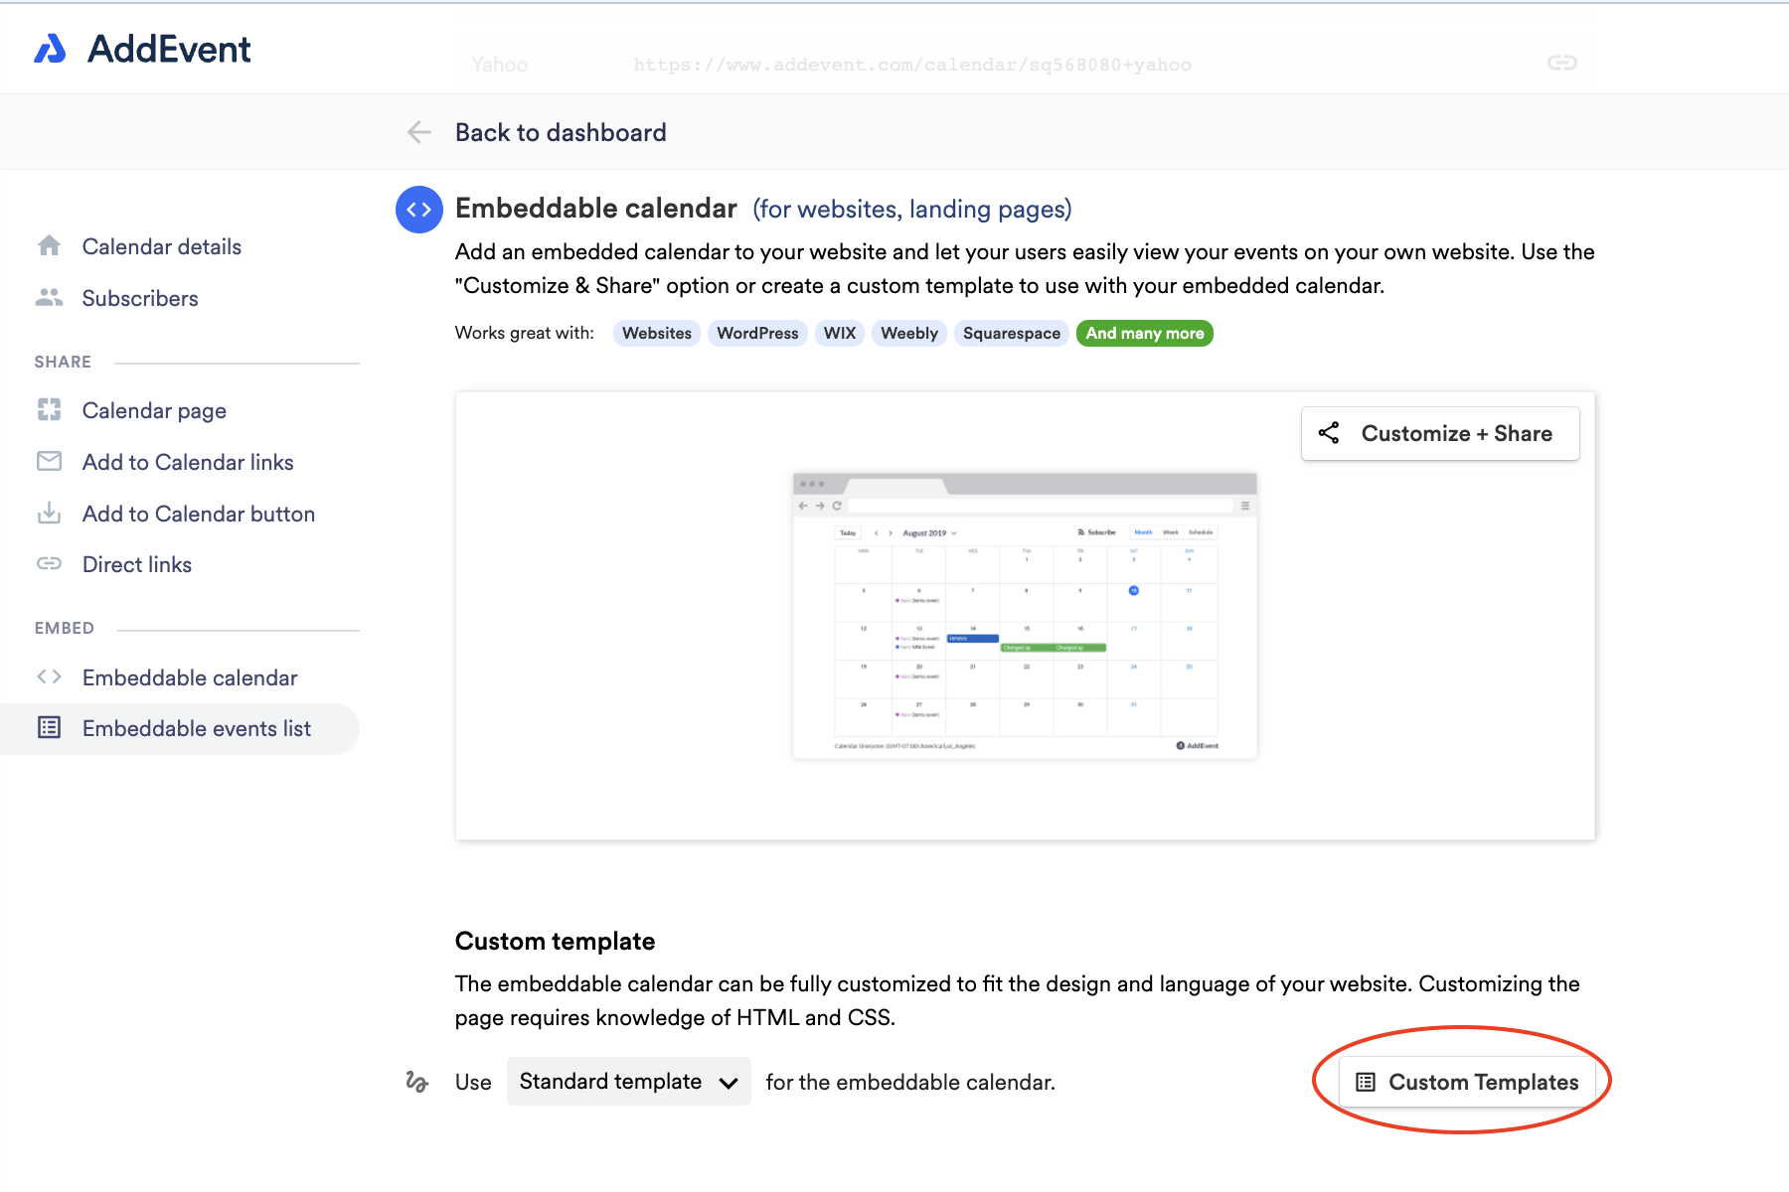Viewport: 1789px width, 1192px height.
Task: Click the link for websites, landing pages
Action: click(x=912, y=209)
